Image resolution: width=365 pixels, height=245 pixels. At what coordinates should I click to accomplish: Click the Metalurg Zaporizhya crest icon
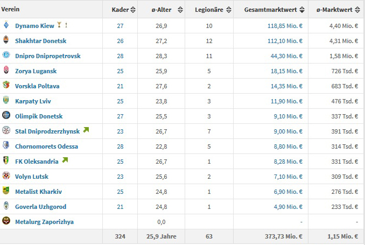6,221
